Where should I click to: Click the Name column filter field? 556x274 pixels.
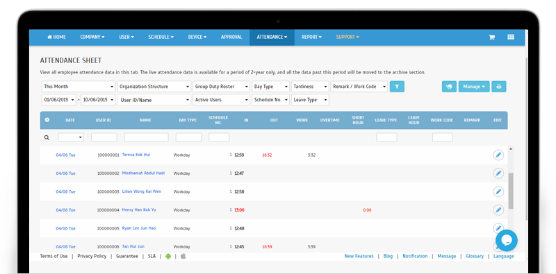[x=146, y=137]
